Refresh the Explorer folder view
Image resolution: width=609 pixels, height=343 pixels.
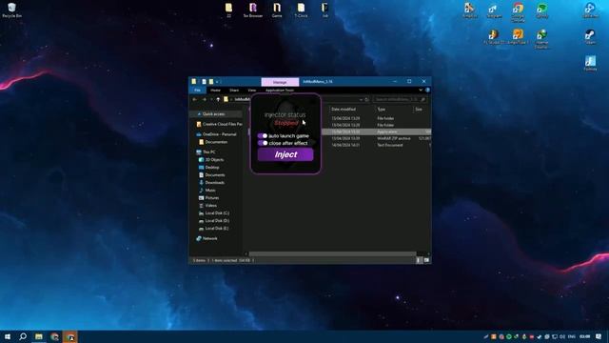point(366,99)
